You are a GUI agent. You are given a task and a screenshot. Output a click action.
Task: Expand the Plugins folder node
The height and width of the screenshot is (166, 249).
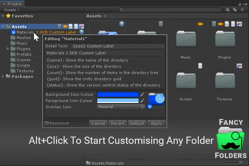pos(8,49)
